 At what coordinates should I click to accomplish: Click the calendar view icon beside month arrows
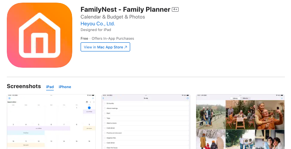pyautogui.click(x=87, y=102)
